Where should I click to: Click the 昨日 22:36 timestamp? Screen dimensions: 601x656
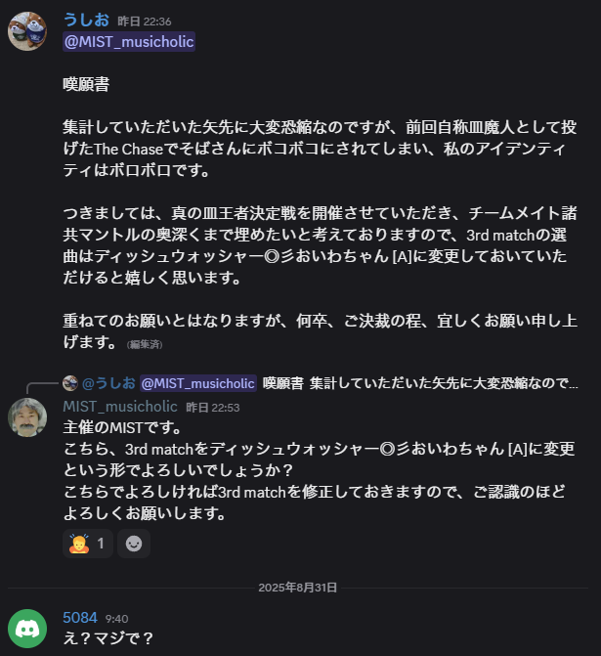point(143,21)
